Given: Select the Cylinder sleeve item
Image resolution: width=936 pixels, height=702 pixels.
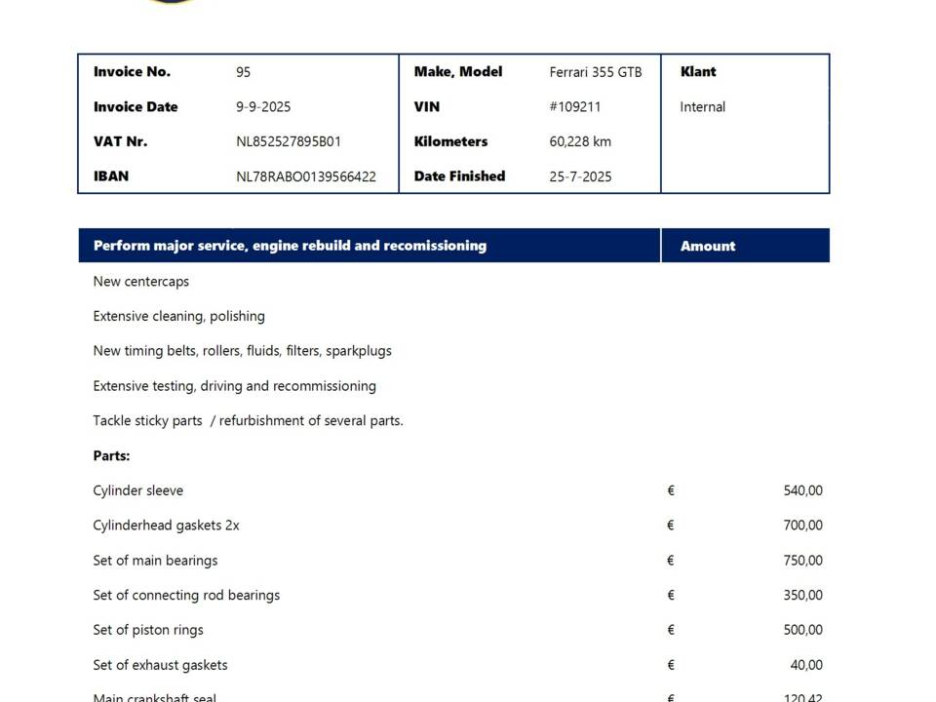Looking at the screenshot, I should [x=137, y=490].
